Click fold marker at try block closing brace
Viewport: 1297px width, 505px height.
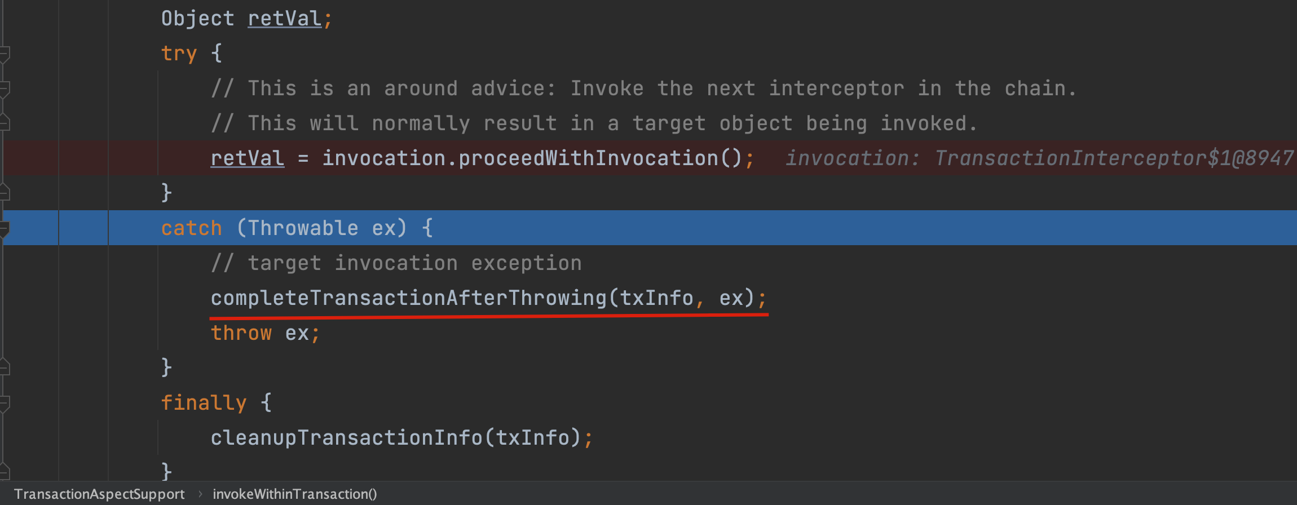click(x=5, y=192)
